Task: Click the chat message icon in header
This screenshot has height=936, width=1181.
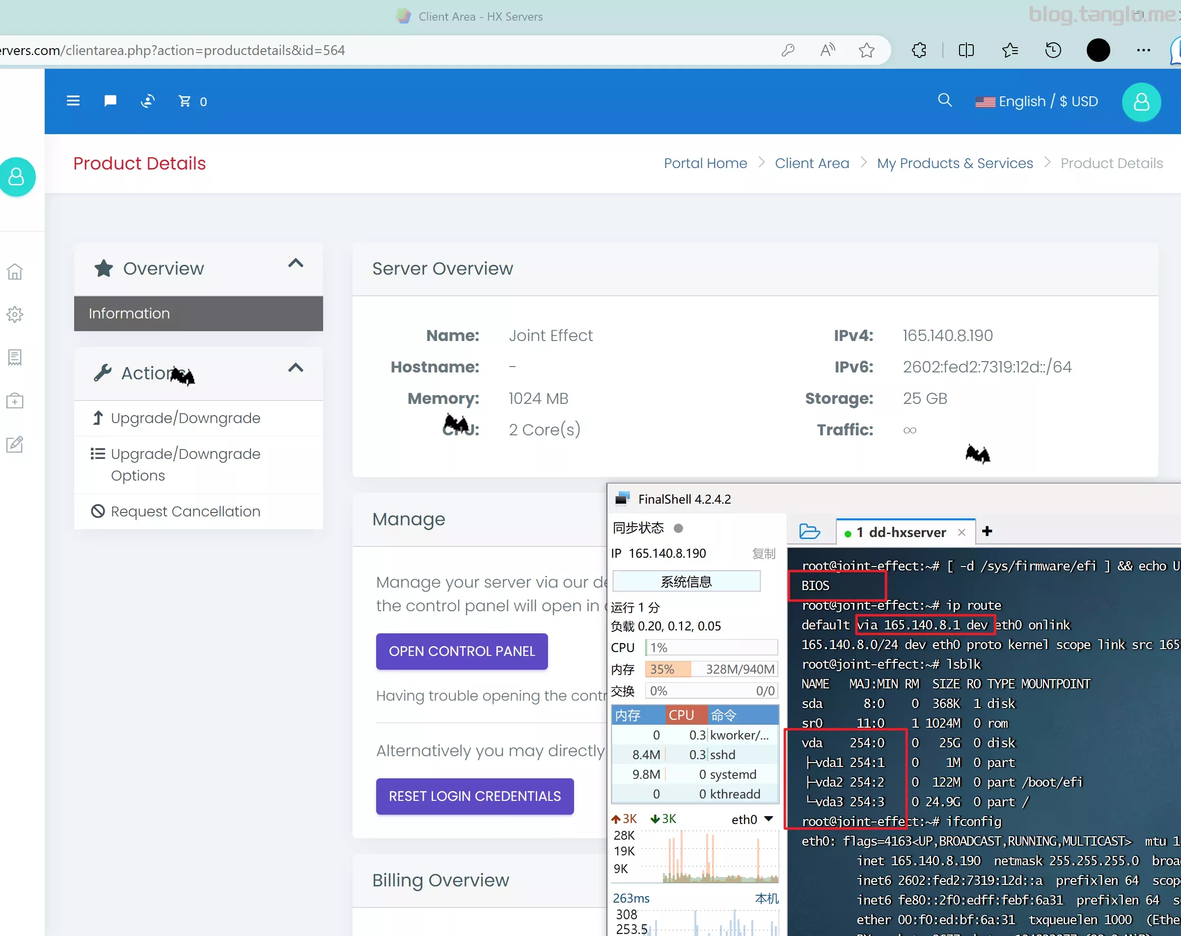Action: pyautogui.click(x=110, y=101)
